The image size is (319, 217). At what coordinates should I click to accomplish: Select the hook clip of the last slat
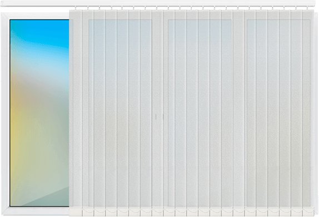coord(307,8)
